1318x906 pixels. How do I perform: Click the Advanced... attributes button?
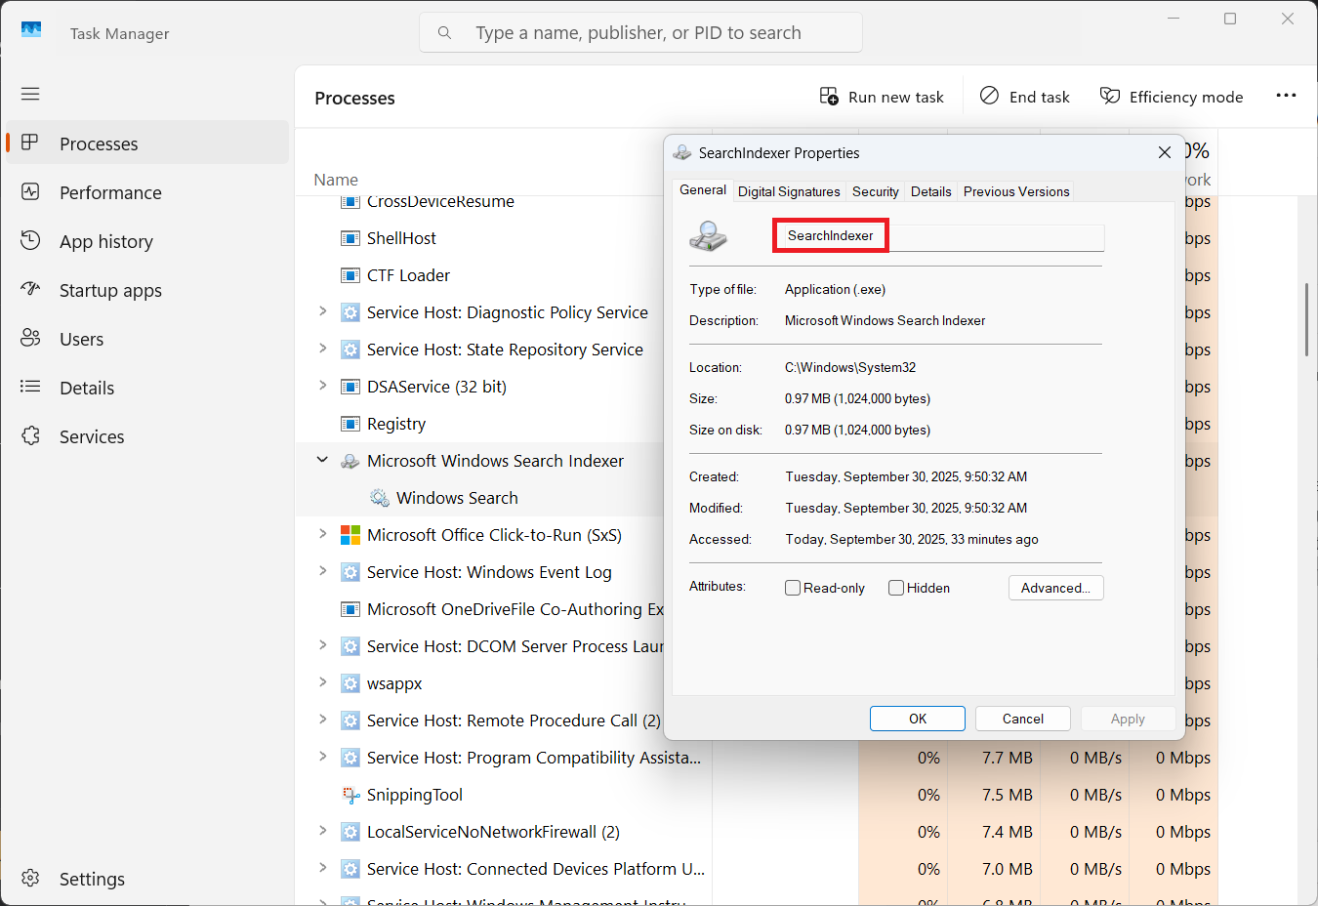tap(1055, 588)
